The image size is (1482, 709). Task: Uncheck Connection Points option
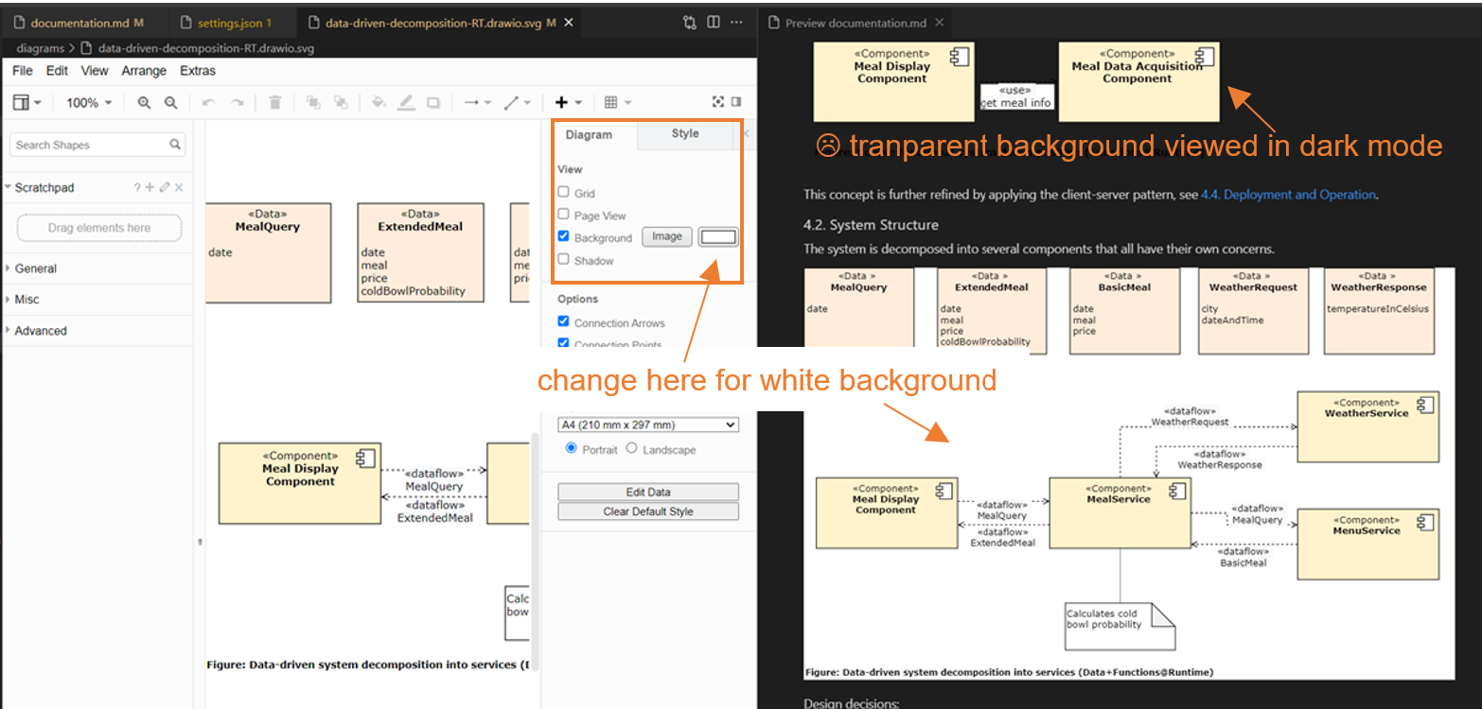point(564,344)
